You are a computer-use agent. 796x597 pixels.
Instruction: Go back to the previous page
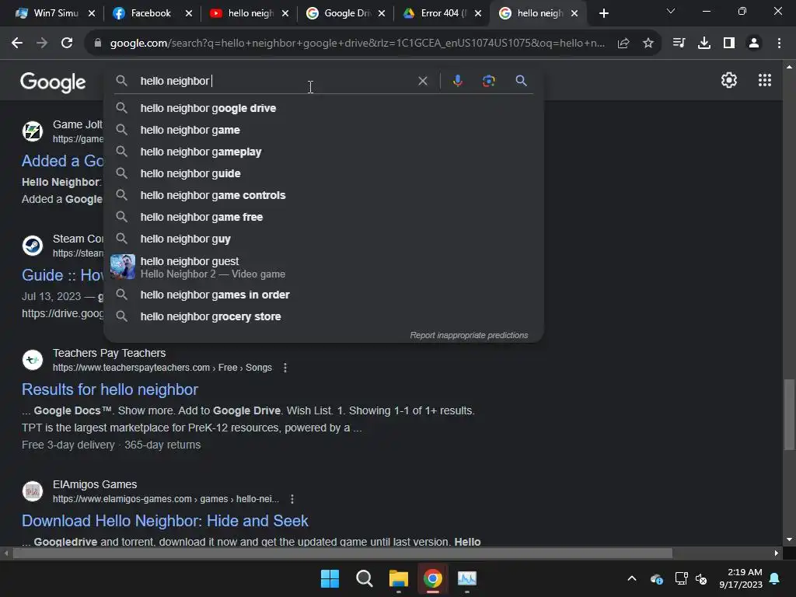17,44
